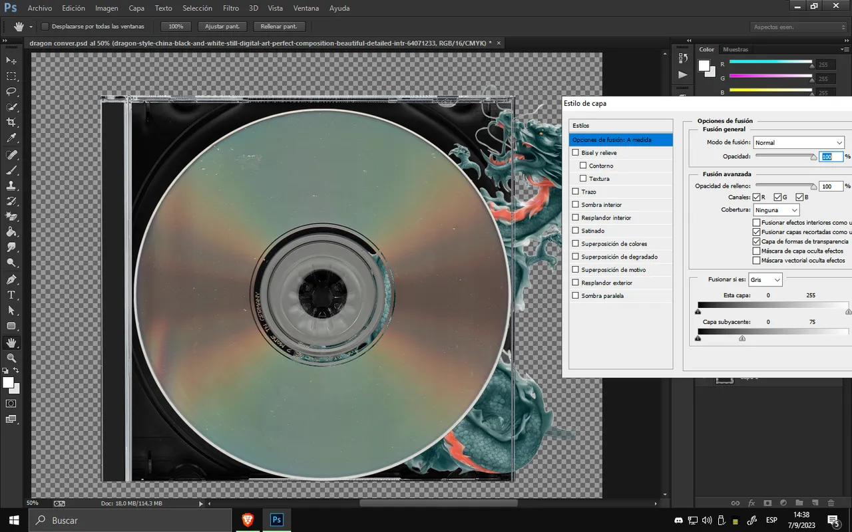Select the Brush tool
The height and width of the screenshot is (532, 852).
coord(11,170)
